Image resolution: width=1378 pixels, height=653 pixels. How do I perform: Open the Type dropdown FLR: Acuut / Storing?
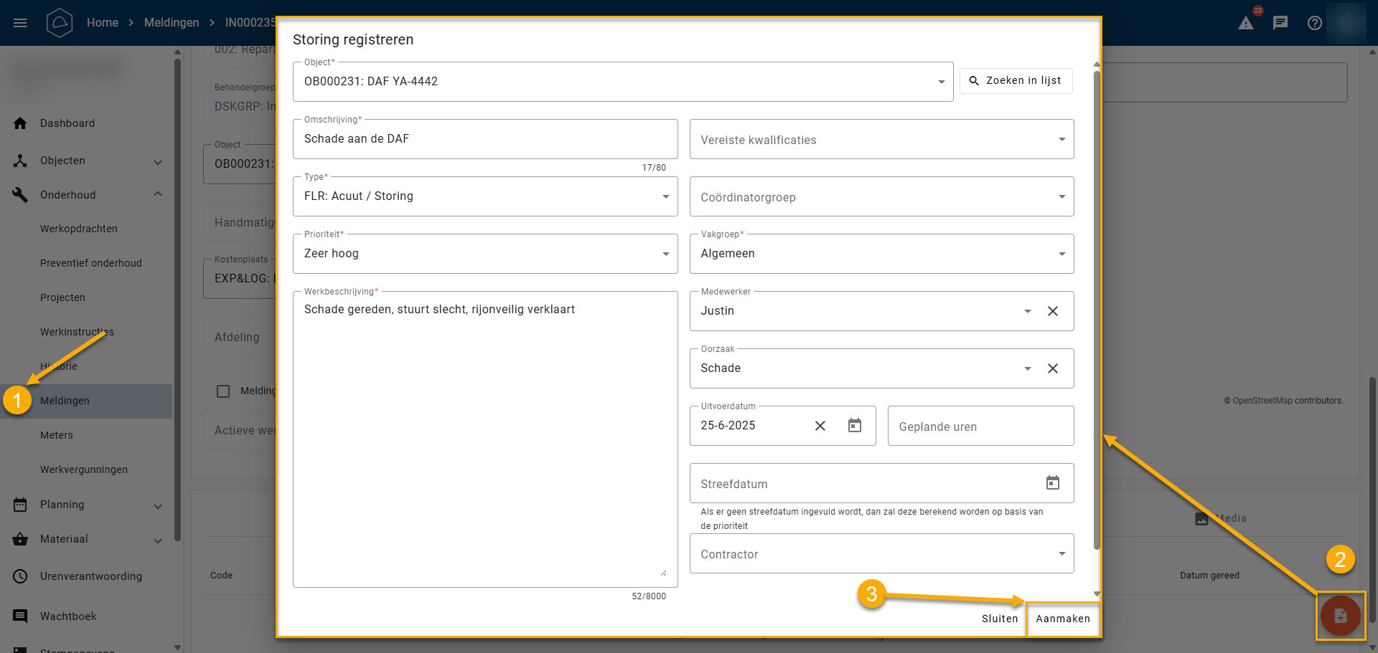665,196
